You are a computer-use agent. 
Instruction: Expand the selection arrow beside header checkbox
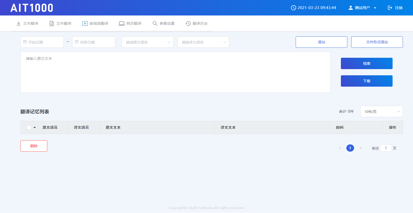35,127
